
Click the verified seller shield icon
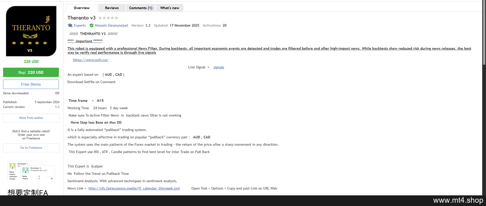[92, 25]
